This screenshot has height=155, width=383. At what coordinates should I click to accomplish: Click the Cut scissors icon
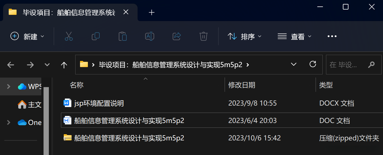pyautogui.click(x=69, y=36)
